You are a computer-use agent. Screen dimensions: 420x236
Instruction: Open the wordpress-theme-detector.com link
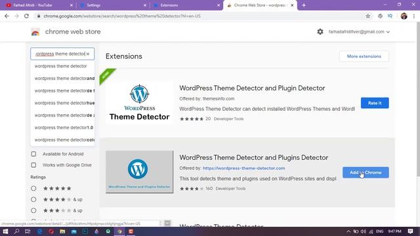(x=243, y=168)
